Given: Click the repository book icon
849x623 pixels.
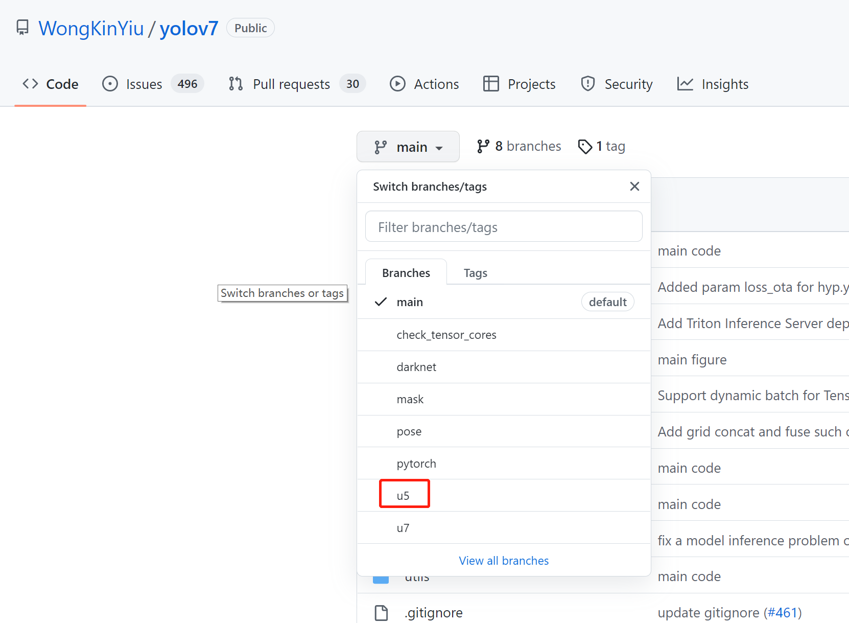Looking at the screenshot, I should point(22,28).
